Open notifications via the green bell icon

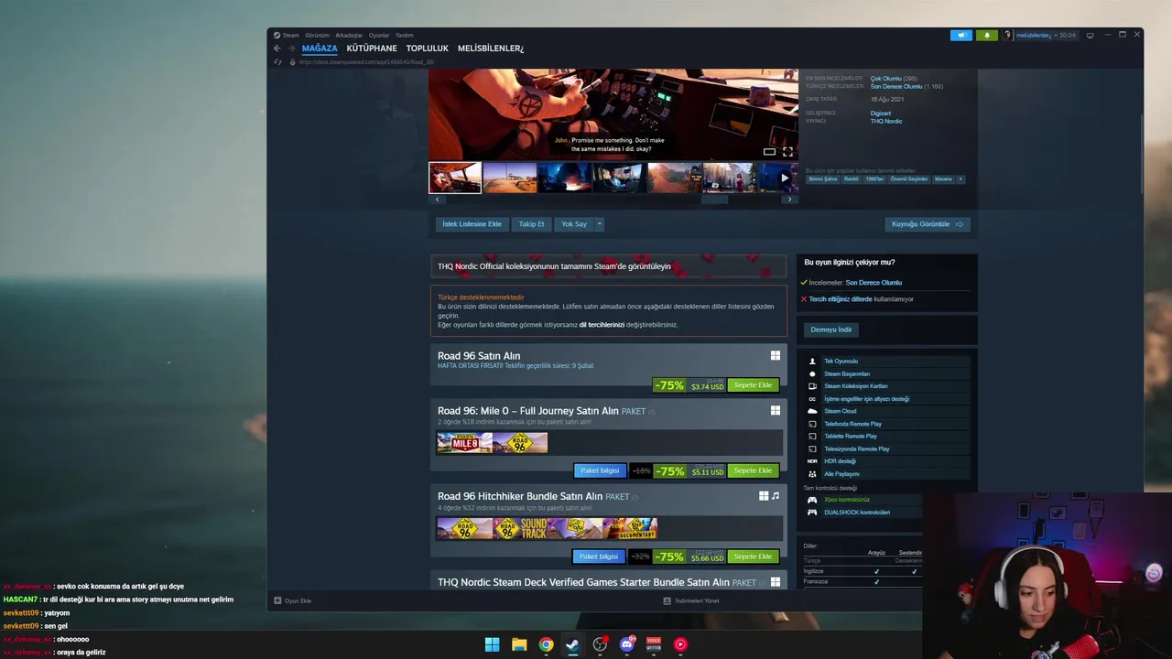pyautogui.click(x=987, y=35)
